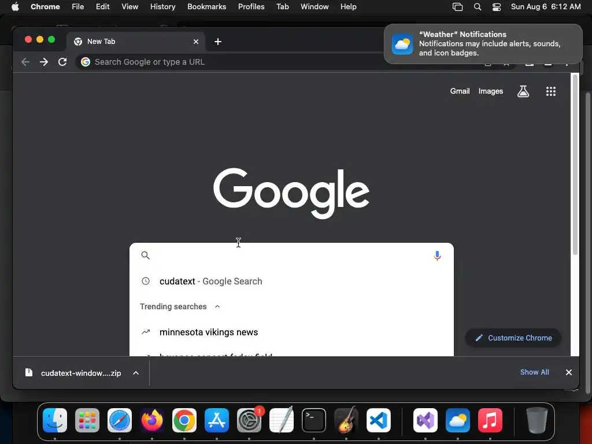Open GarageBand from the dock
Image resolution: width=592 pixels, height=444 pixels.
346,420
